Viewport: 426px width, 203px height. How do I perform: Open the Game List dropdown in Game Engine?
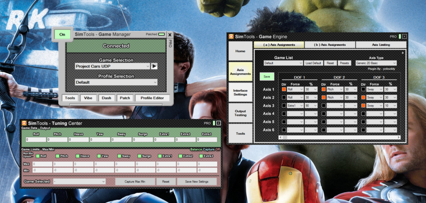[283, 63]
